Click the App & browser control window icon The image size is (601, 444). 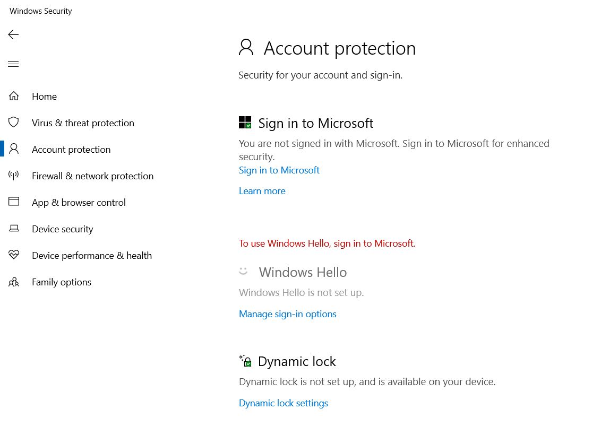(x=14, y=202)
